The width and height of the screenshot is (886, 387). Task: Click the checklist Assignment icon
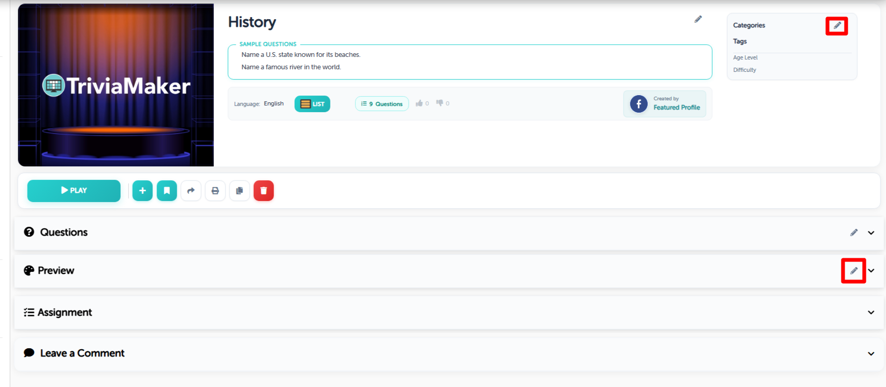29,313
